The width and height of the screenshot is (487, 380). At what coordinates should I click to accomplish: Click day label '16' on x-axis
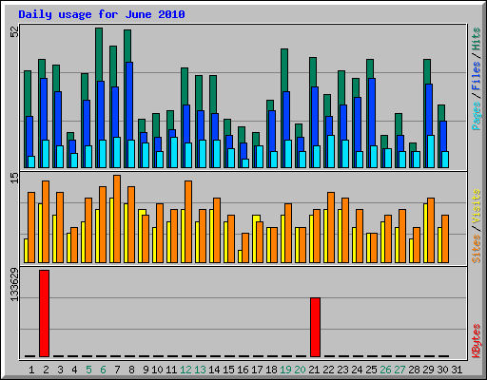(243, 370)
